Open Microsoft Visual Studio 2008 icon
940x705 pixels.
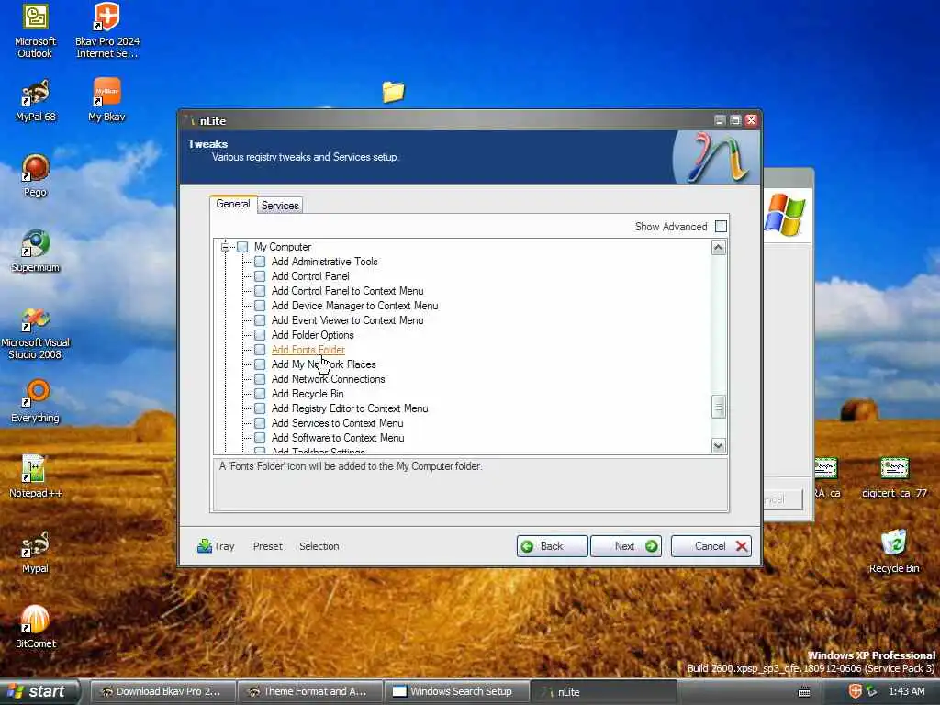tap(36, 332)
